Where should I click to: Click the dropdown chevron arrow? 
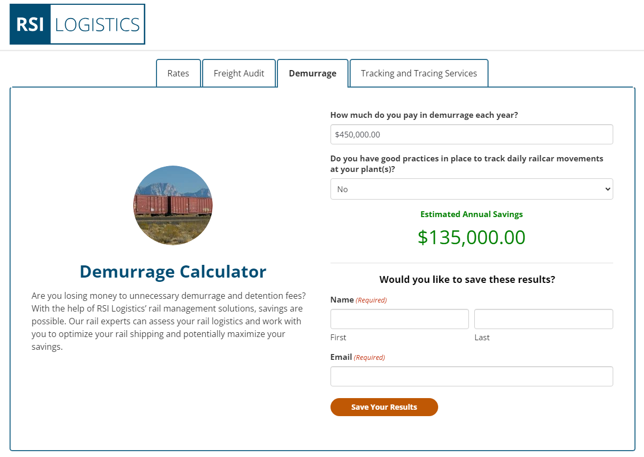[607, 189]
